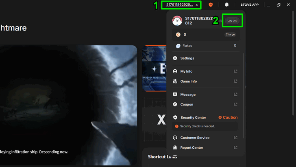Click the Flakes snowflake icon
This screenshot has height=167, width=296.
pos(178,46)
